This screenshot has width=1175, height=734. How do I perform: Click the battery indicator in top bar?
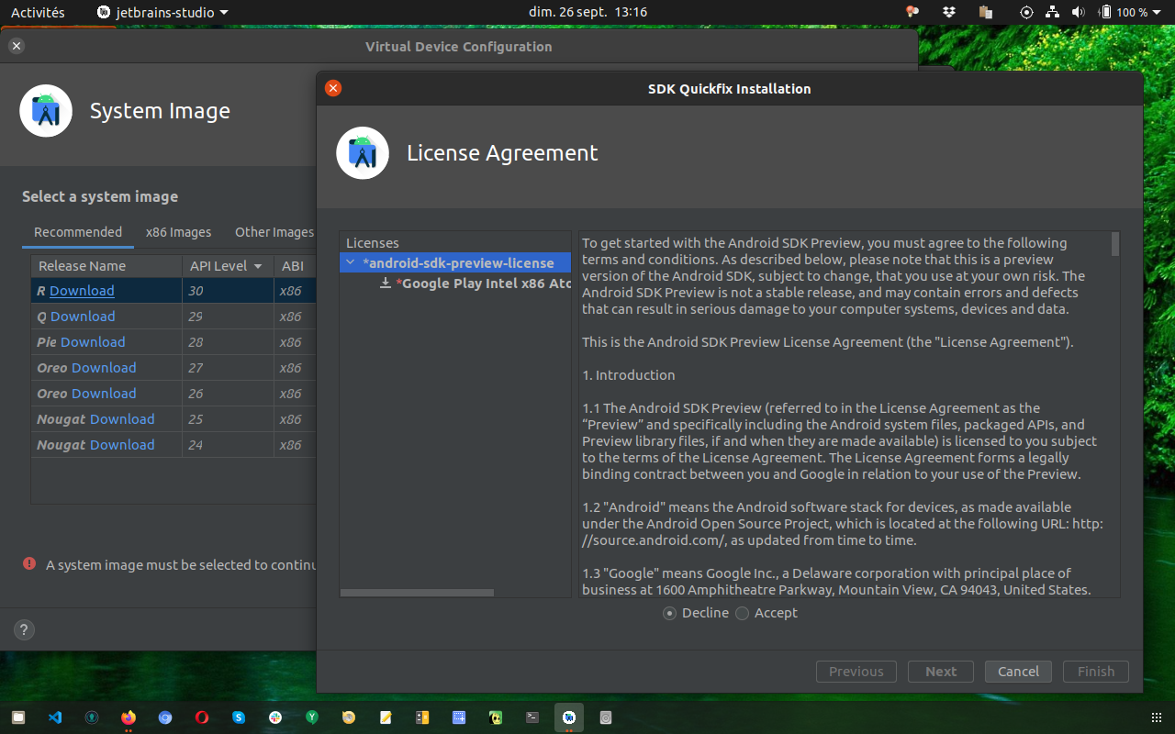(1125, 12)
